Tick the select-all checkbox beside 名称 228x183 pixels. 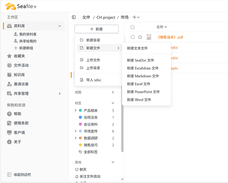point(132,27)
